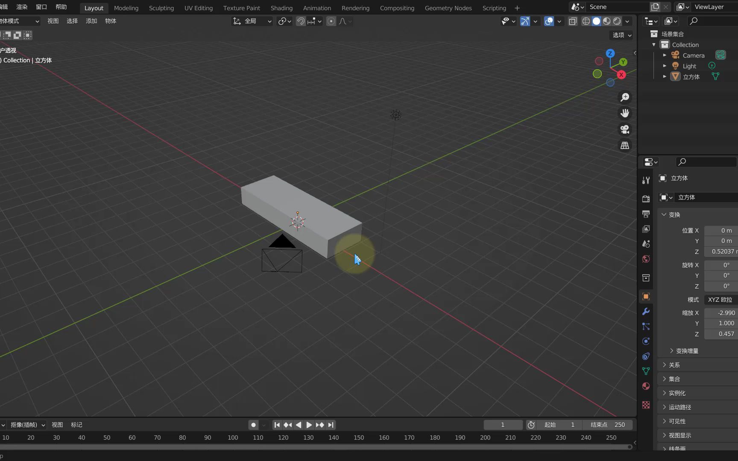Switch to the UV Editing workspace tab
The height and width of the screenshot is (461, 738).
(198, 8)
